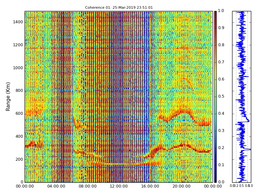Click the 0.3 colorbar tick label
Viewport: 259px width, 194px height.
click(221, 131)
